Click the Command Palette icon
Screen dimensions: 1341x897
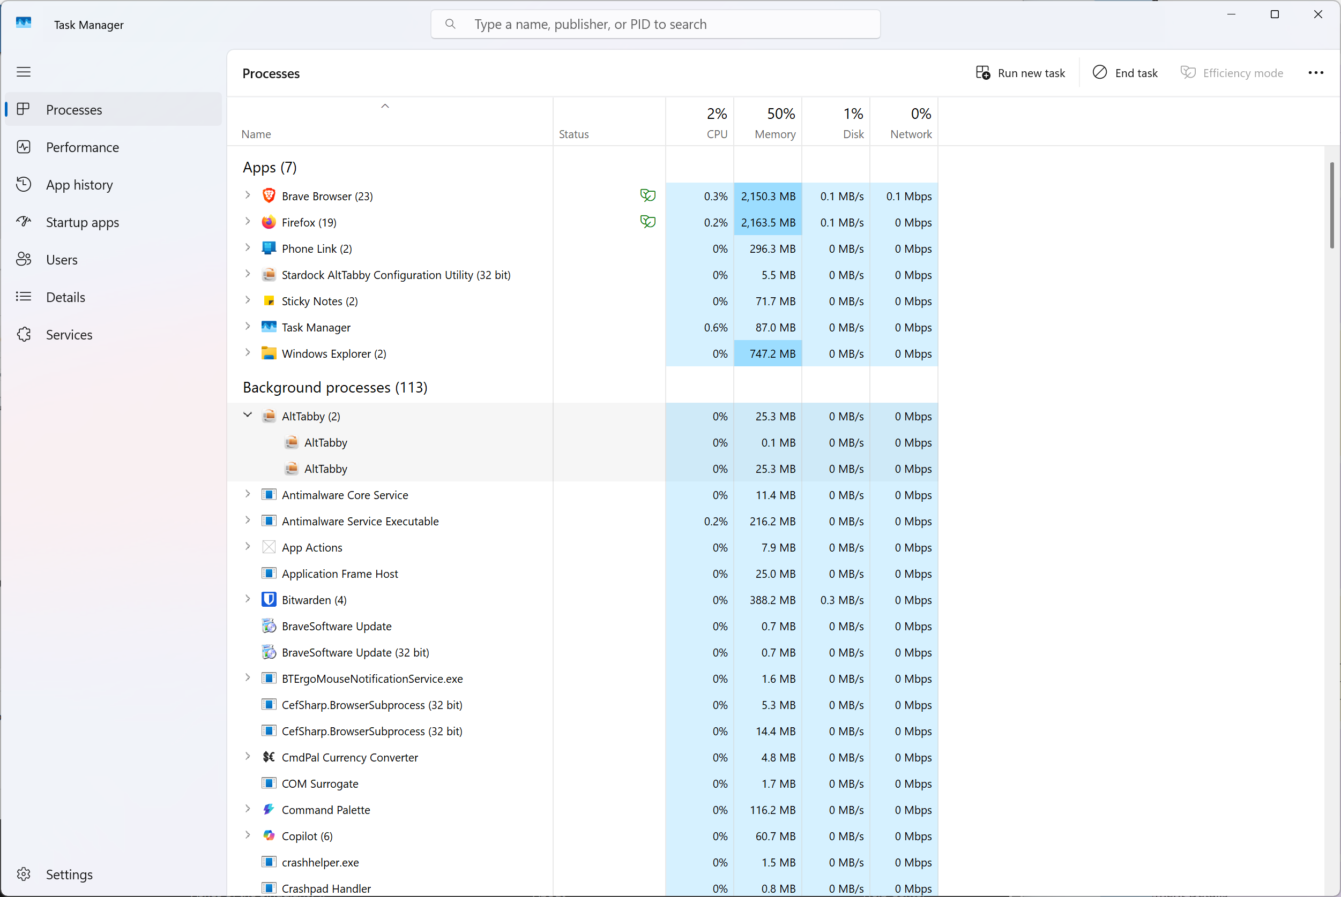(x=269, y=810)
